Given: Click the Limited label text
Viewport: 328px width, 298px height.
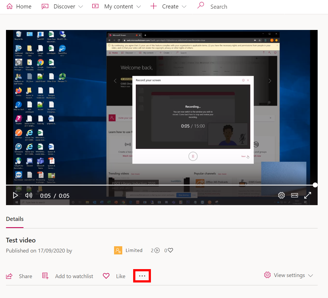Looking at the screenshot, I should point(134,250).
